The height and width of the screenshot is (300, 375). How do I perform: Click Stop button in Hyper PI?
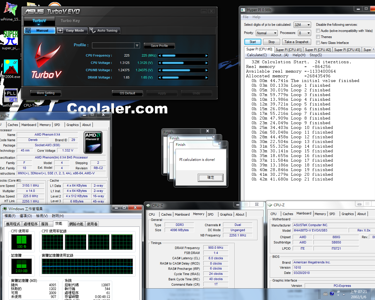tap(271, 42)
